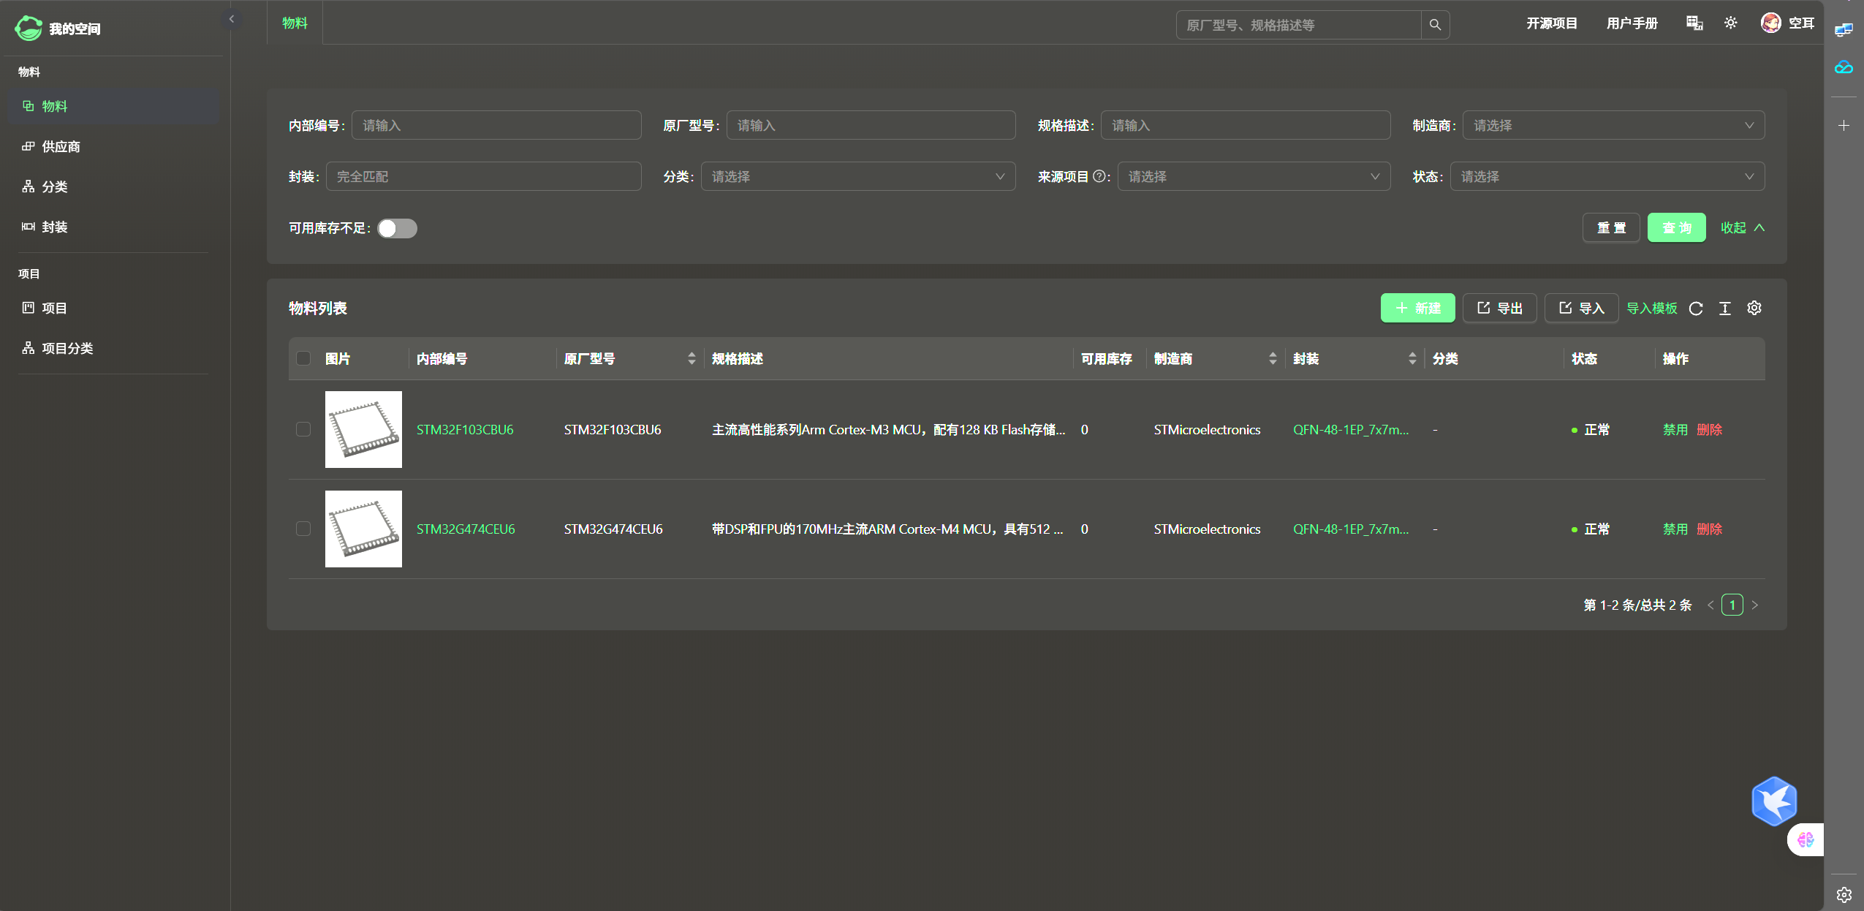Check the STM32G474CEU6 row checkbox
The height and width of the screenshot is (911, 1864).
point(303,529)
